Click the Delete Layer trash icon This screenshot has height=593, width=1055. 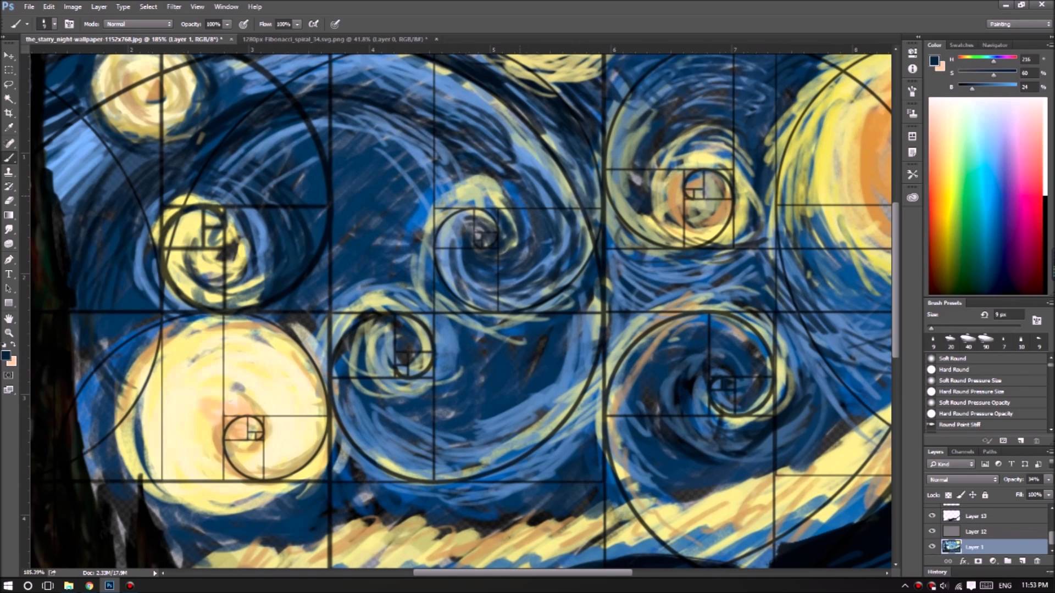pos(1036,561)
